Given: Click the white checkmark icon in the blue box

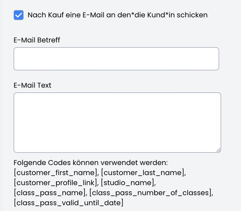Looking at the screenshot, I should coord(19,15).
